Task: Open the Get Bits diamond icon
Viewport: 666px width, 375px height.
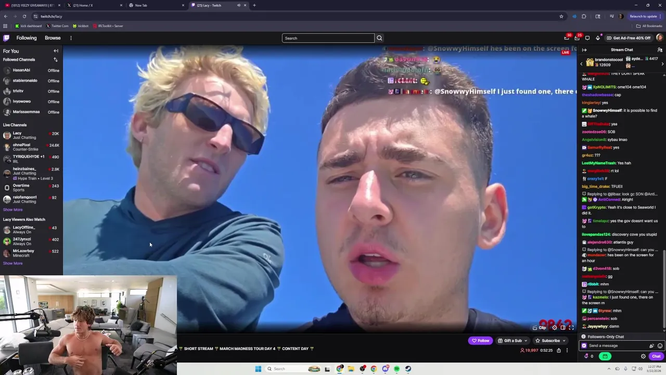Action: click(x=598, y=38)
